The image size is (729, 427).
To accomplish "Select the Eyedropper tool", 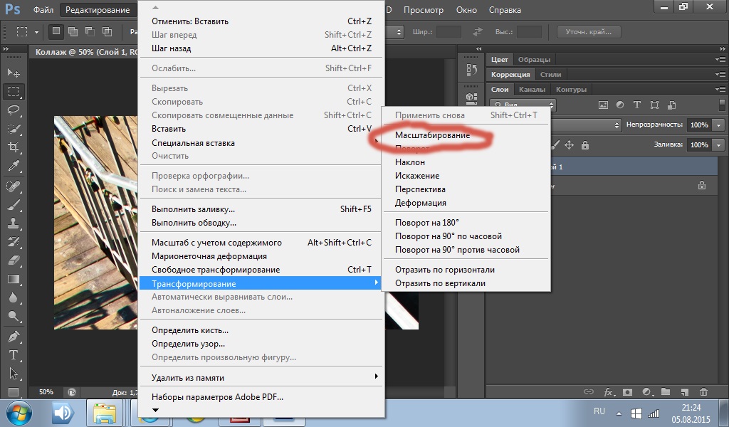I will tap(14, 166).
